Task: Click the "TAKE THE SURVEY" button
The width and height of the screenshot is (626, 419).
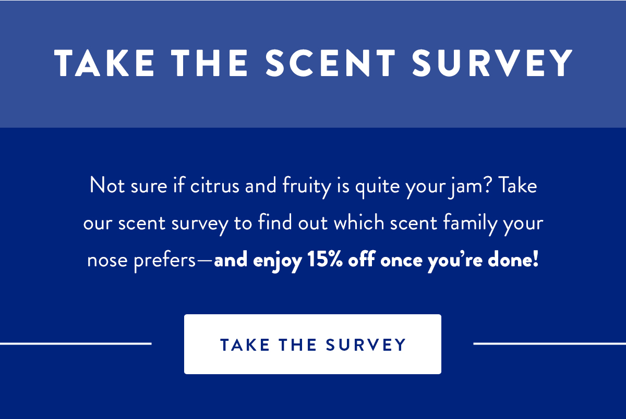Action: (312, 344)
